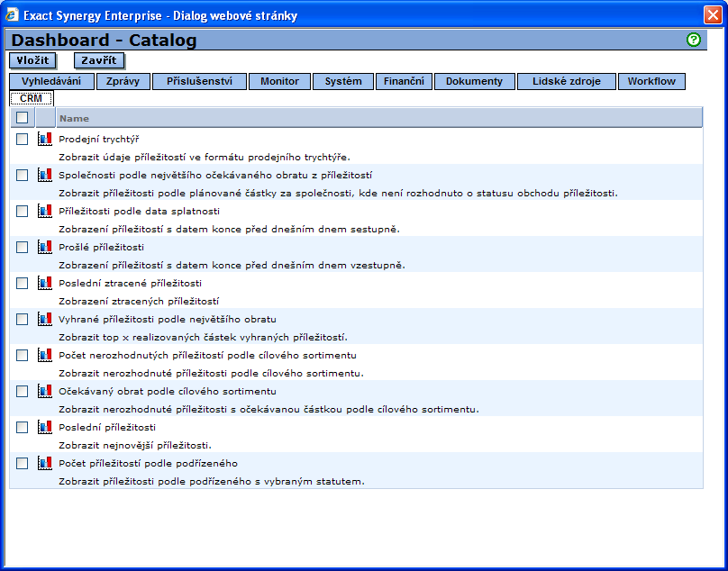The height and width of the screenshot is (571, 728).
Task: Check Očekávaný obrat podle cílového sortimentu checkbox
Action: point(22,392)
